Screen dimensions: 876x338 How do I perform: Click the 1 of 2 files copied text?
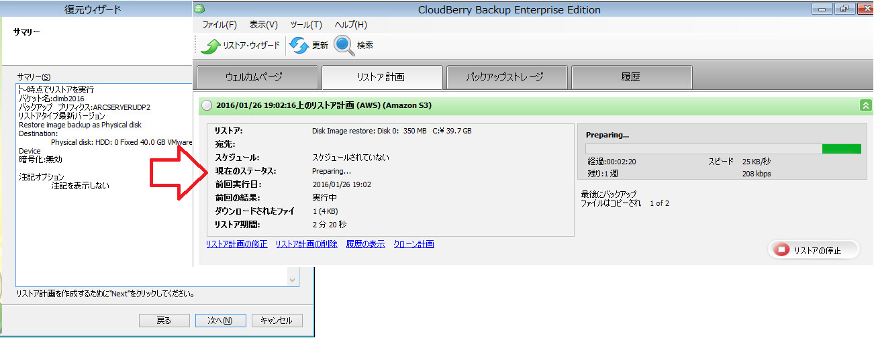click(659, 203)
